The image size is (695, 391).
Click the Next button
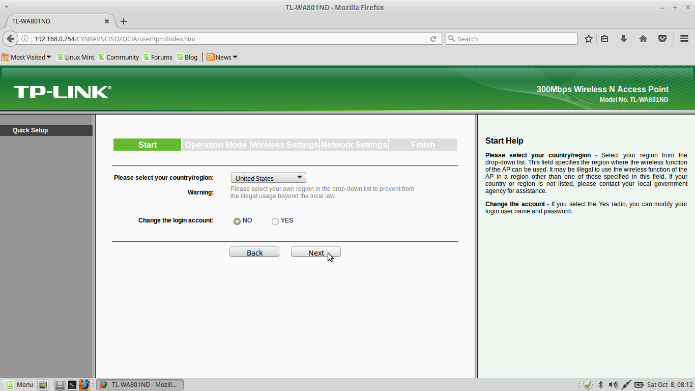316,252
